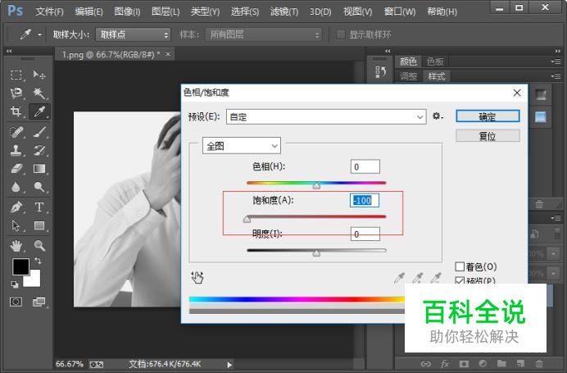The image size is (567, 373).
Task: Select the Path Selection tool
Action: point(16,225)
